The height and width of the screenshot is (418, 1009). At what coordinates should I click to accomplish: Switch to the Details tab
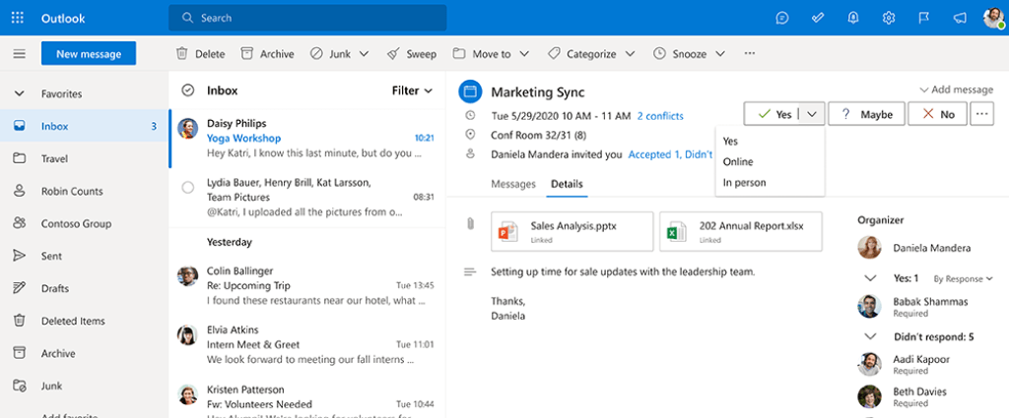pyautogui.click(x=567, y=184)
